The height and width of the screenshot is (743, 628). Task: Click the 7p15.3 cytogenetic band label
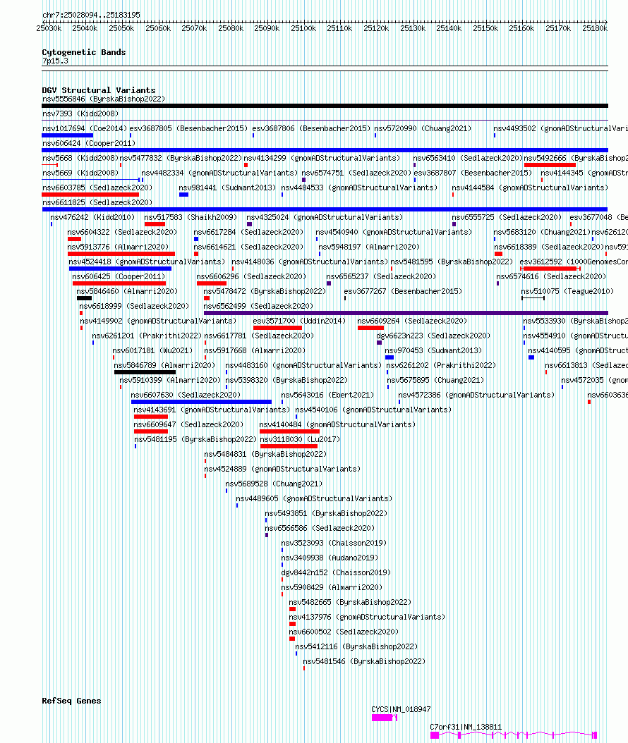click(55, 61)
